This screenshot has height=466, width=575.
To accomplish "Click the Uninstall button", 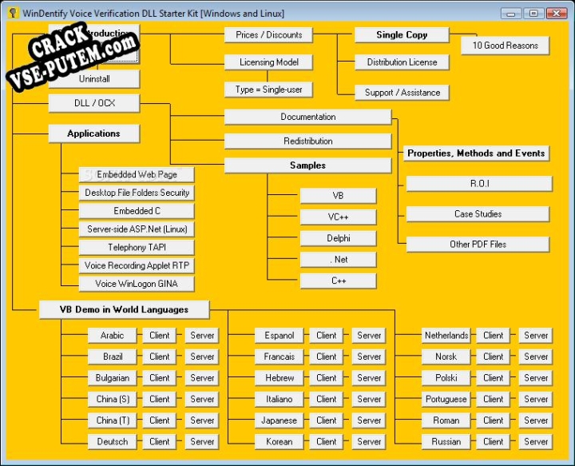I will coord(94,79).
